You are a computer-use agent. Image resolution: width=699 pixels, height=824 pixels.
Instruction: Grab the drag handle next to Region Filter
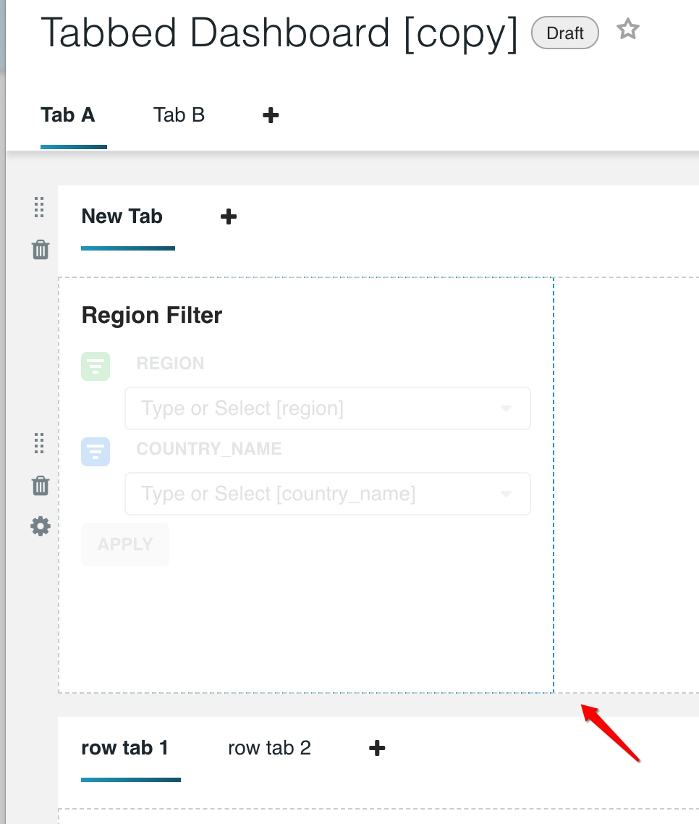[39, 445]
